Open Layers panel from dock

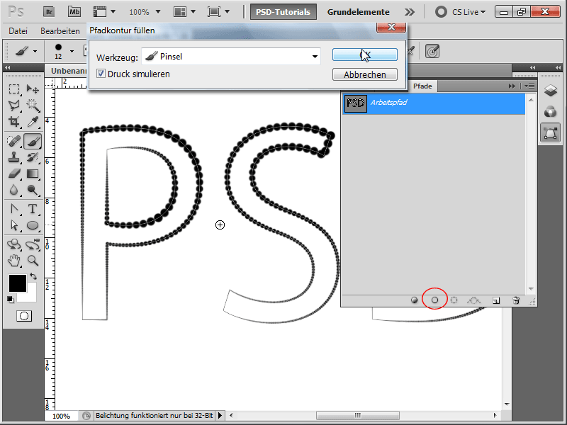551,91
